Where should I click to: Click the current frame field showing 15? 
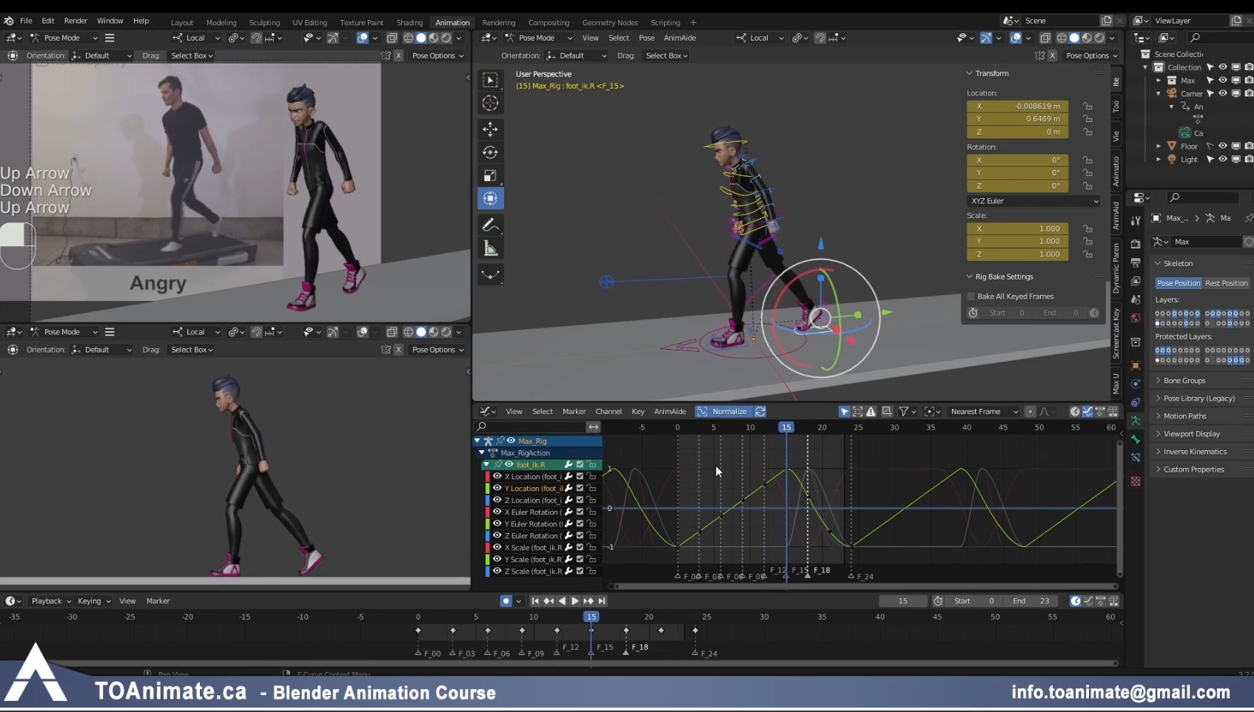pos(903,601)
